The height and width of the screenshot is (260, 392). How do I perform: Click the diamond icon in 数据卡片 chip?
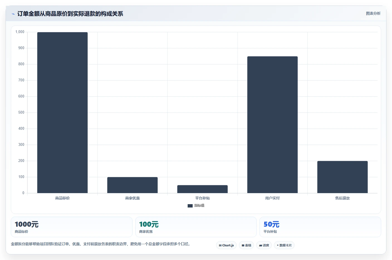click(x=278, y=245)
